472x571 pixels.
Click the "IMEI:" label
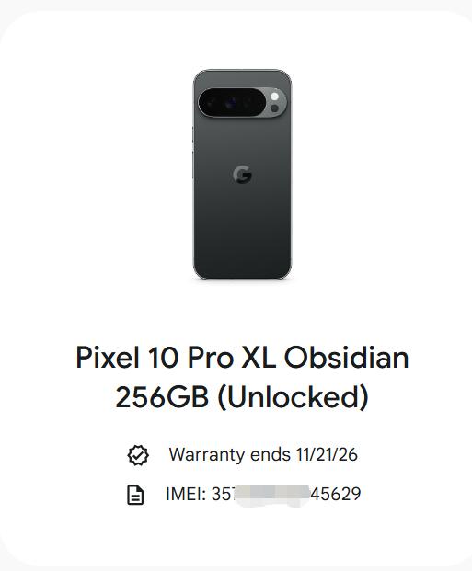click(186, 494)
